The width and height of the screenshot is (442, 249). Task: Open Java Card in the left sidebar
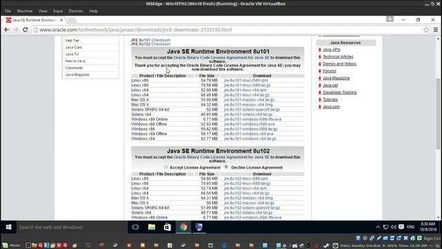point(74,48)
